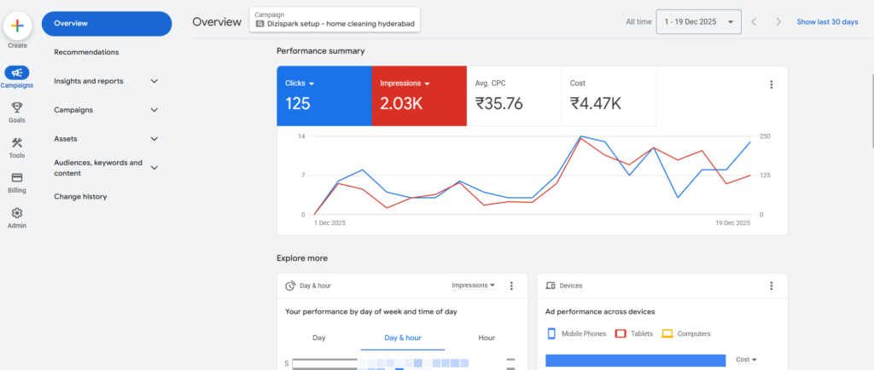Select the Cost metric tile

tap(609, 95)
